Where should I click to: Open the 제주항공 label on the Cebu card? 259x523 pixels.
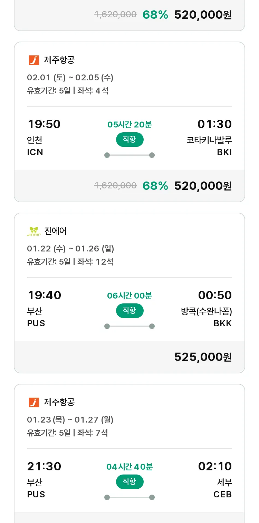(59, 402)
